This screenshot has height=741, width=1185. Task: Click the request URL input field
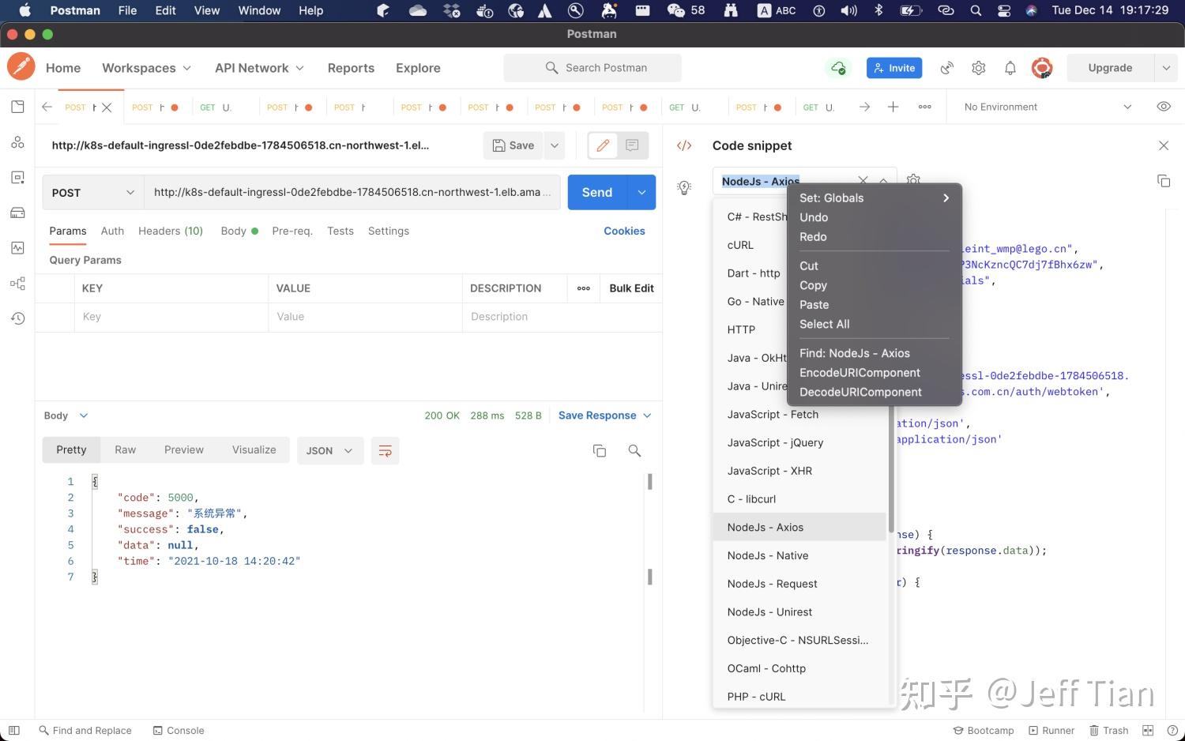tap(352, 193)
